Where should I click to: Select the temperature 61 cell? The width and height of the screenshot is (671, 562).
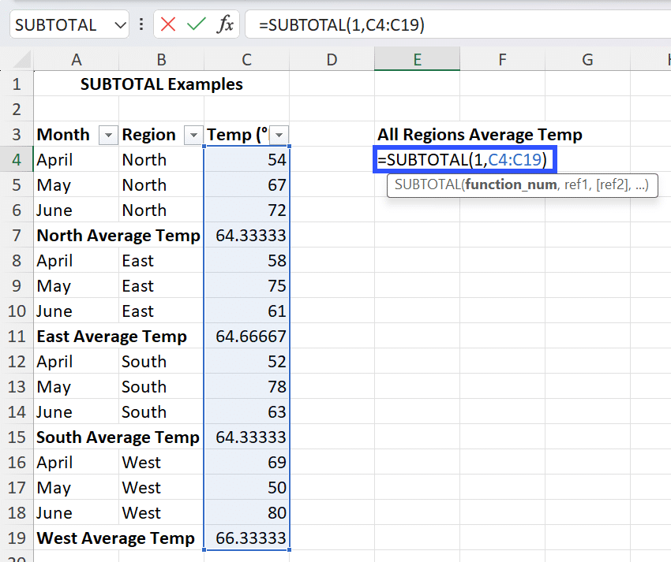(x=246, y=311)
